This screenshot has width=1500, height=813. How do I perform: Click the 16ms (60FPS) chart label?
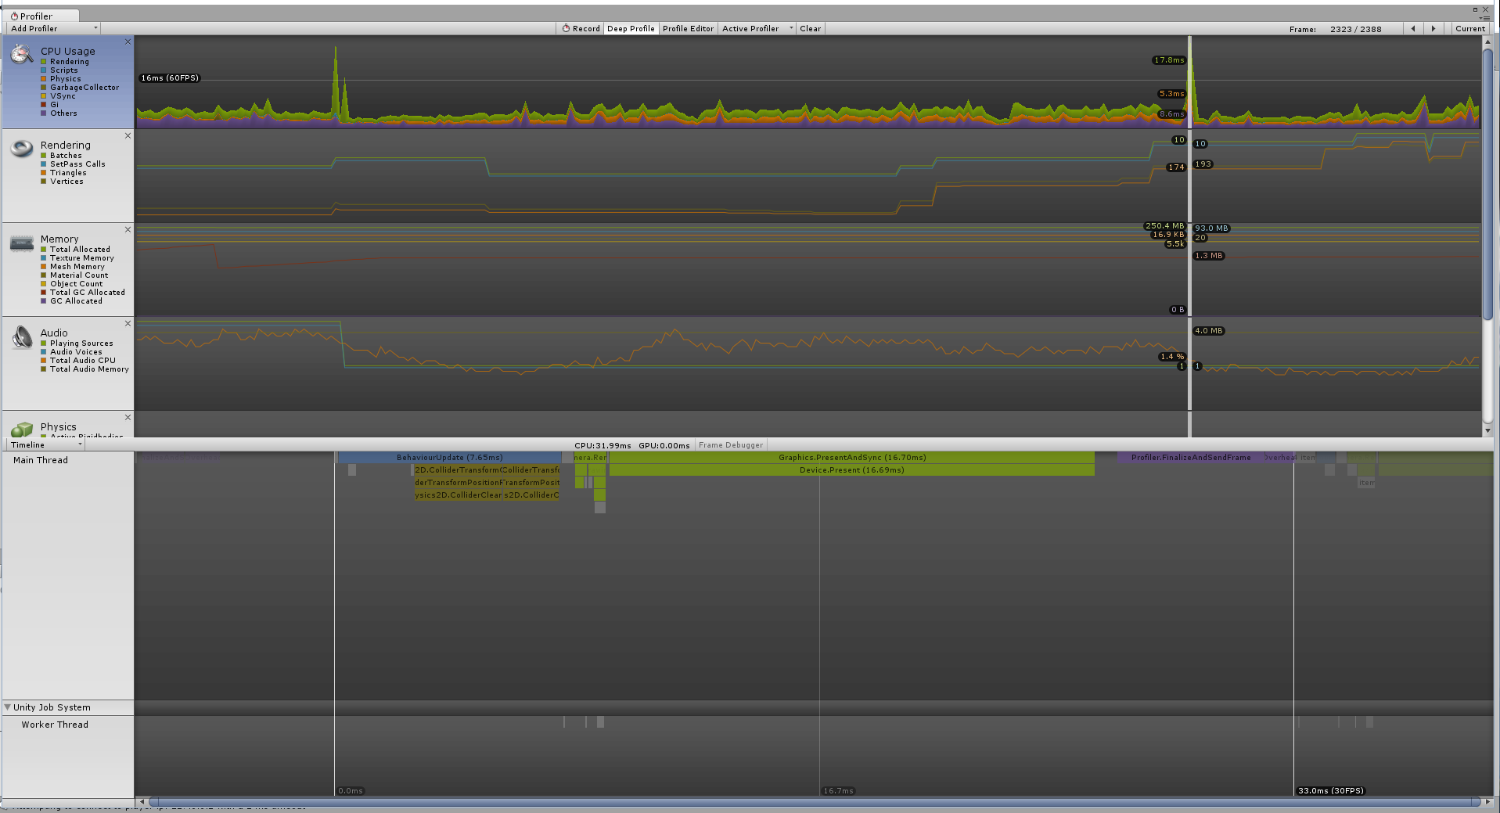click(x=170, y=78)
